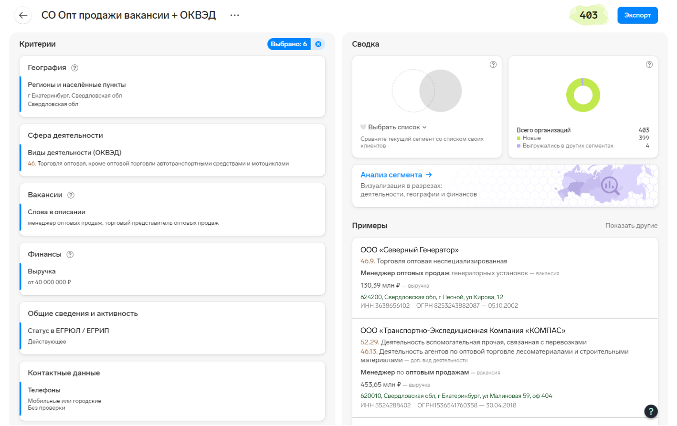Click Регионы и населённые пункты
677x426 pixels.
(77, 85)
